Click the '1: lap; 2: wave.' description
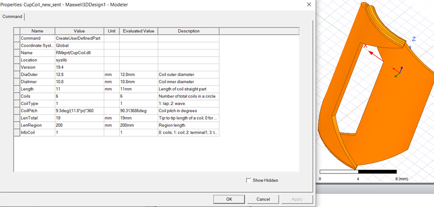 [189, 104]
